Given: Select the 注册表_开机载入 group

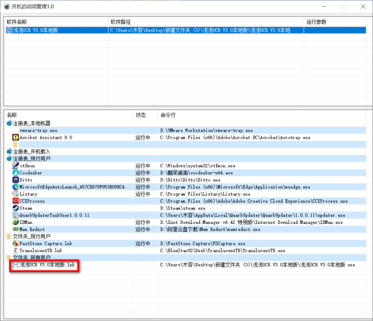Looking at the screenshot, I should point(32,152).
